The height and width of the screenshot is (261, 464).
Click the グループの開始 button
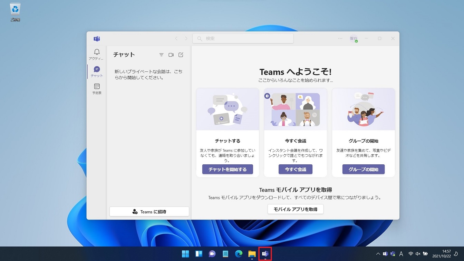[x=364, y=169]
